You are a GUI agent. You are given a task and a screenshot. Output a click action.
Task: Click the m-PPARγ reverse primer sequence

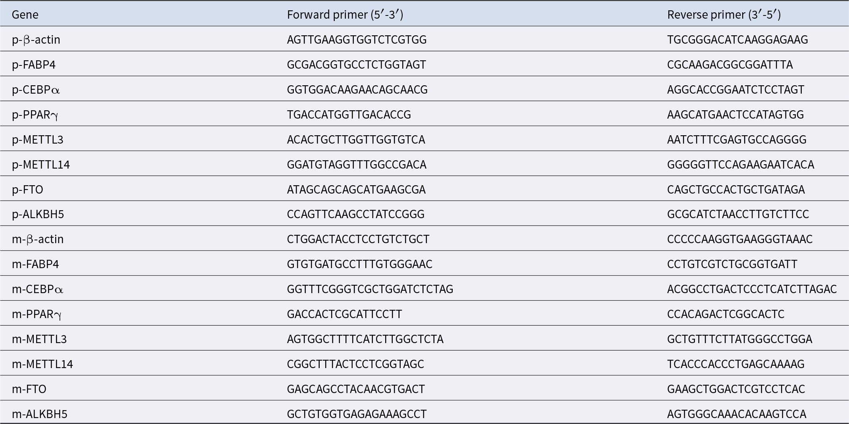point(726,314)
